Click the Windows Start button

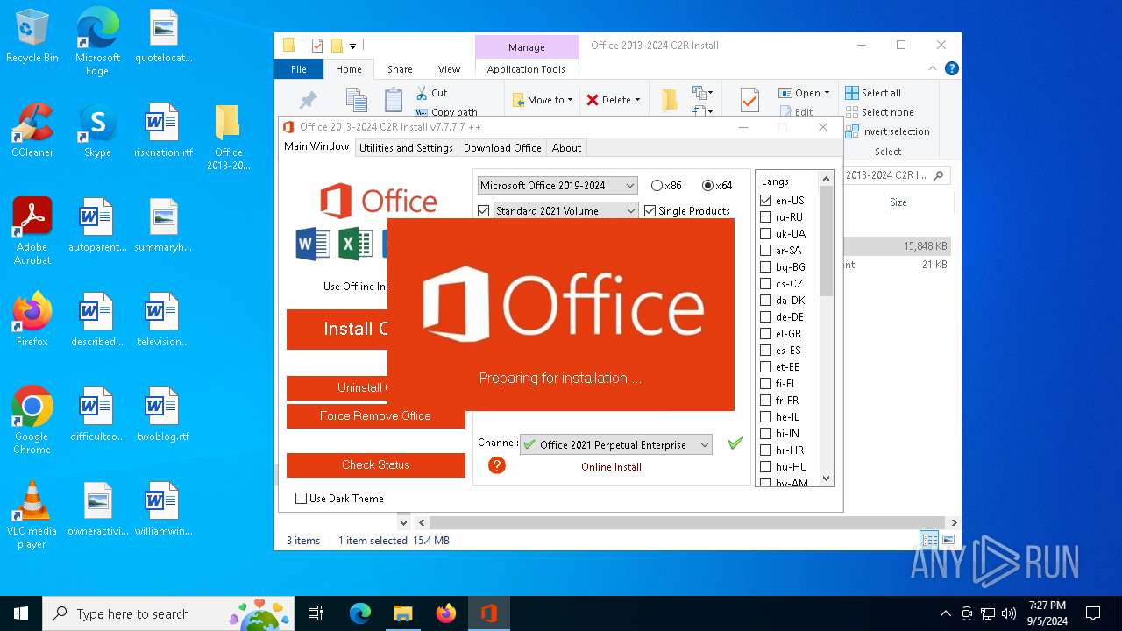point(21,613)
